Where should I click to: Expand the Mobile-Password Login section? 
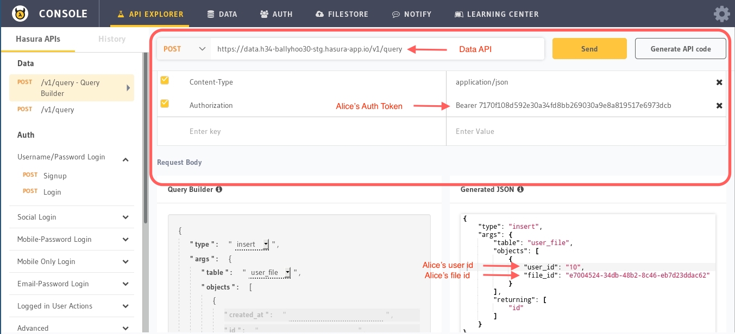click(x=125, y=239)
